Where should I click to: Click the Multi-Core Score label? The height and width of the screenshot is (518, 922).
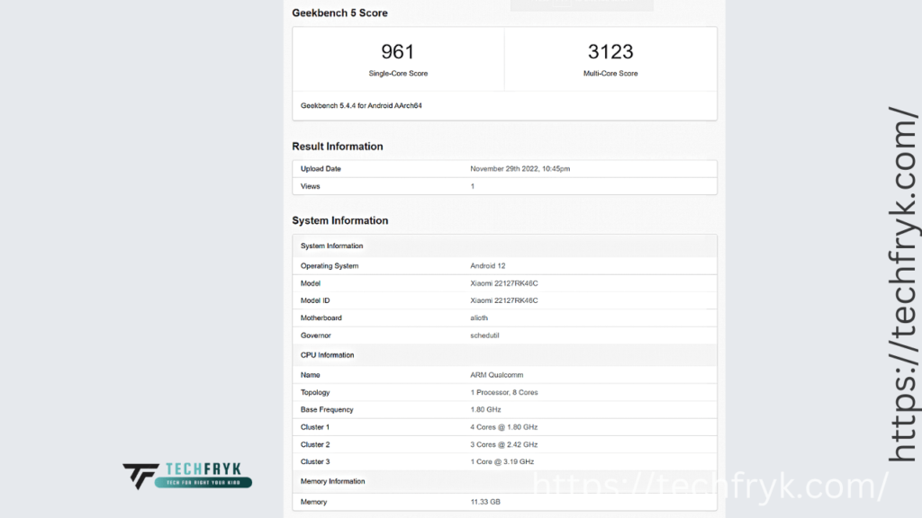coord(610,74)
